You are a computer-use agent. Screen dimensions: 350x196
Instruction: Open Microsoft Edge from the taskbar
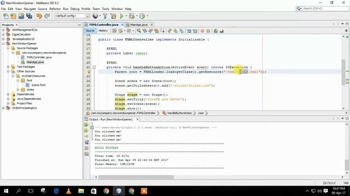(x=56, y=191)
